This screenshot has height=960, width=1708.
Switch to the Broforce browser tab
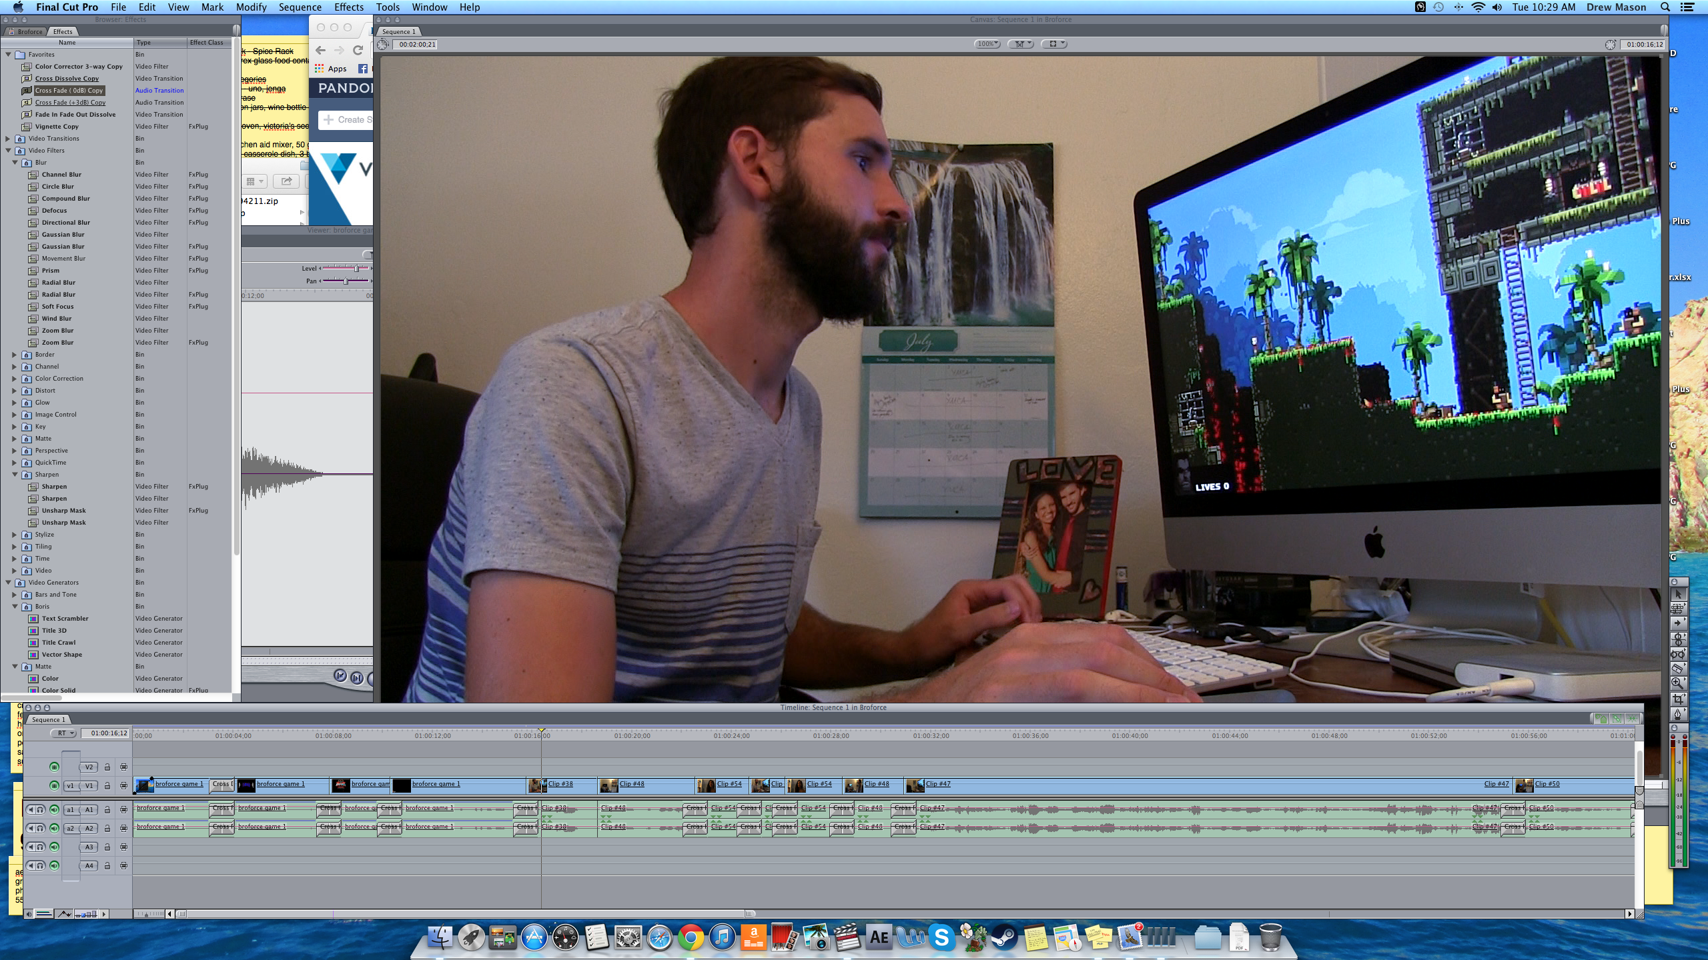(x=29, y=31)
